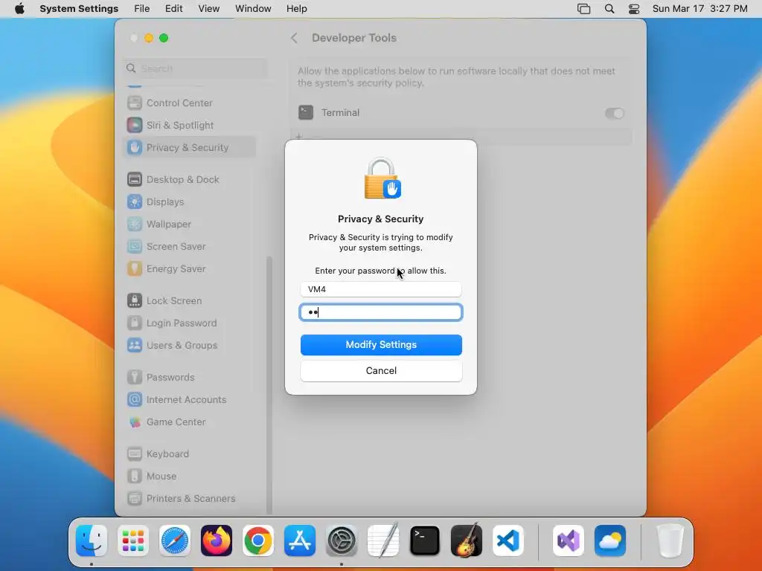
Task: Open Mouse settings
Action: [x=188, y=477]
